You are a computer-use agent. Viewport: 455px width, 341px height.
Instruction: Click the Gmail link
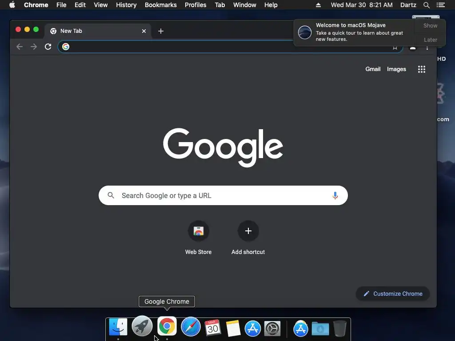(373, 69)
